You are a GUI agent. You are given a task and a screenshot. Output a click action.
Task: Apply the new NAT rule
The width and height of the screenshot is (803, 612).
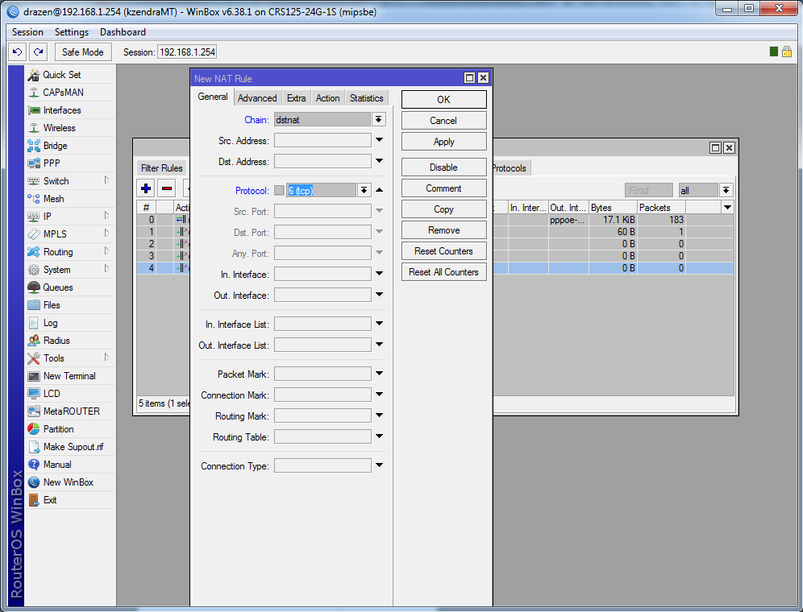pyautogui.click(x=443, y=140)
